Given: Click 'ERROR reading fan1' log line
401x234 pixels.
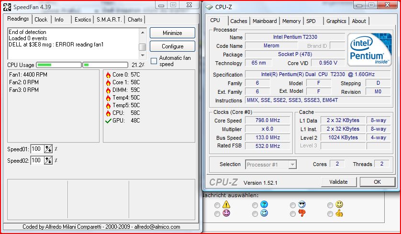Looking at the screenshot, I should (56, 45).
